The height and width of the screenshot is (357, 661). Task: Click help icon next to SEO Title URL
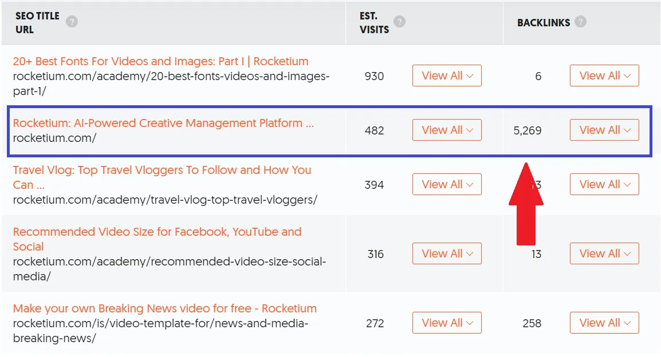tap(72, 22)
